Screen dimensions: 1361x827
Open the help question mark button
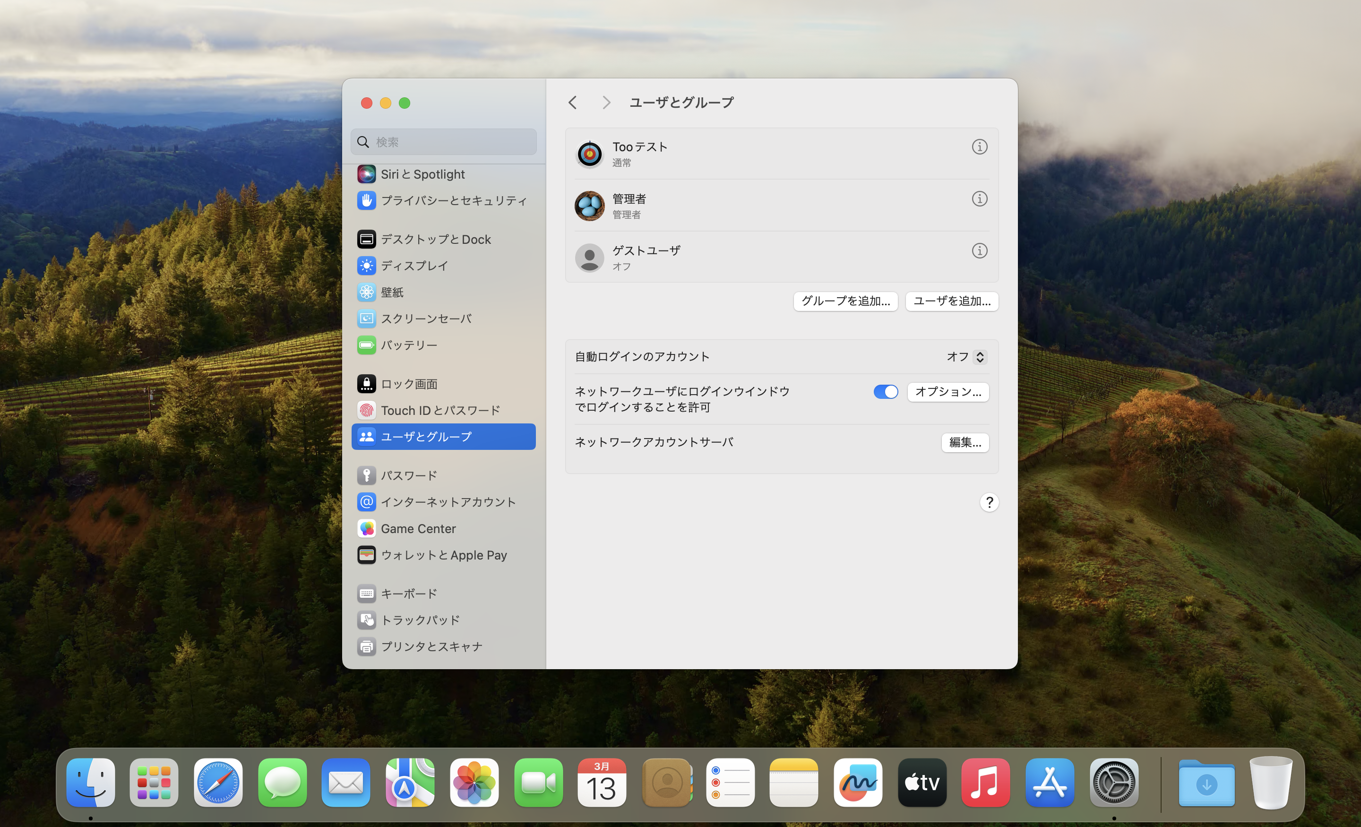(x=989, y=502)
